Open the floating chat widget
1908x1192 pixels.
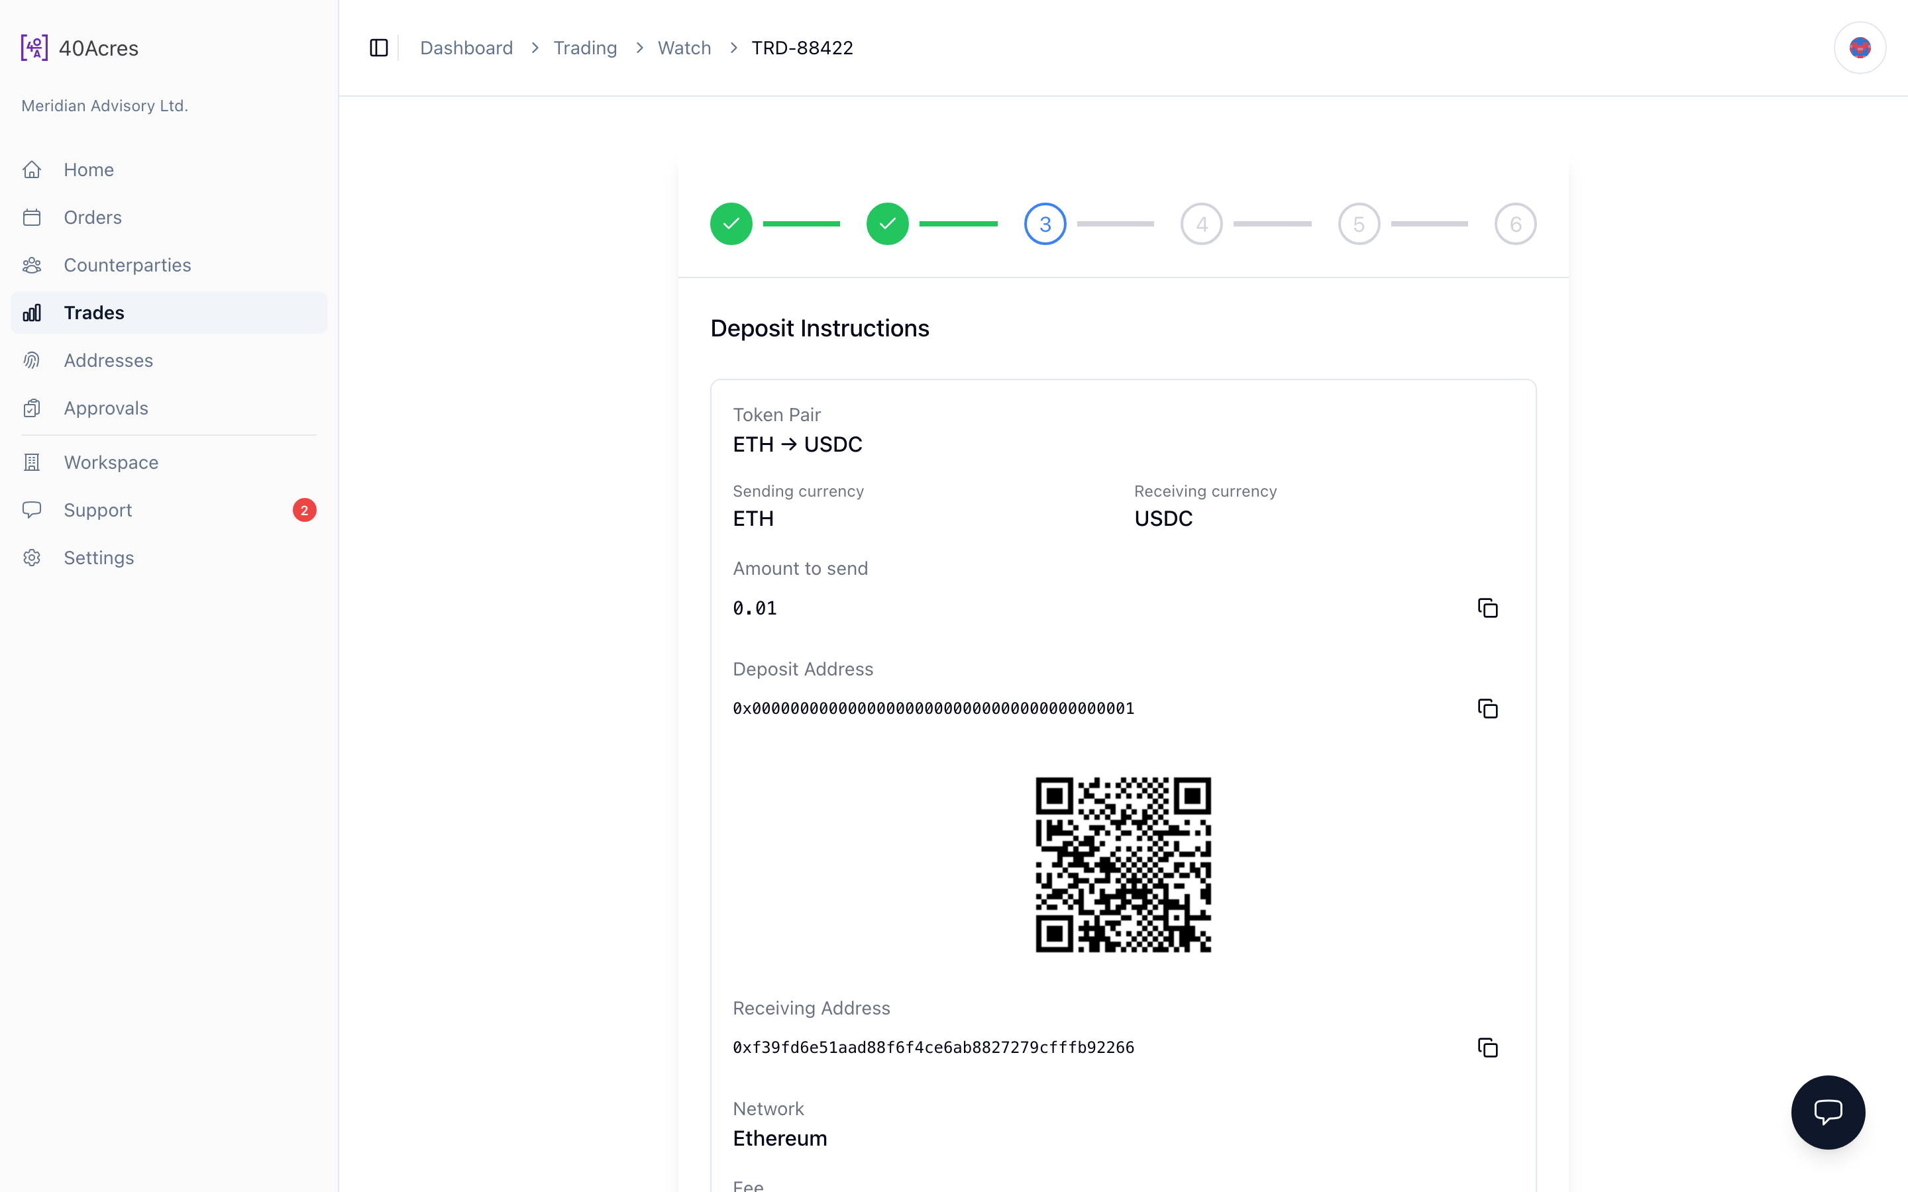pos(1828,1113)
